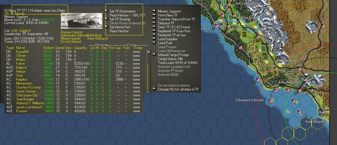The height and width of the screenshot is (145, 337).
Task: Click the San Diego base flag icon
Action: 323,112
